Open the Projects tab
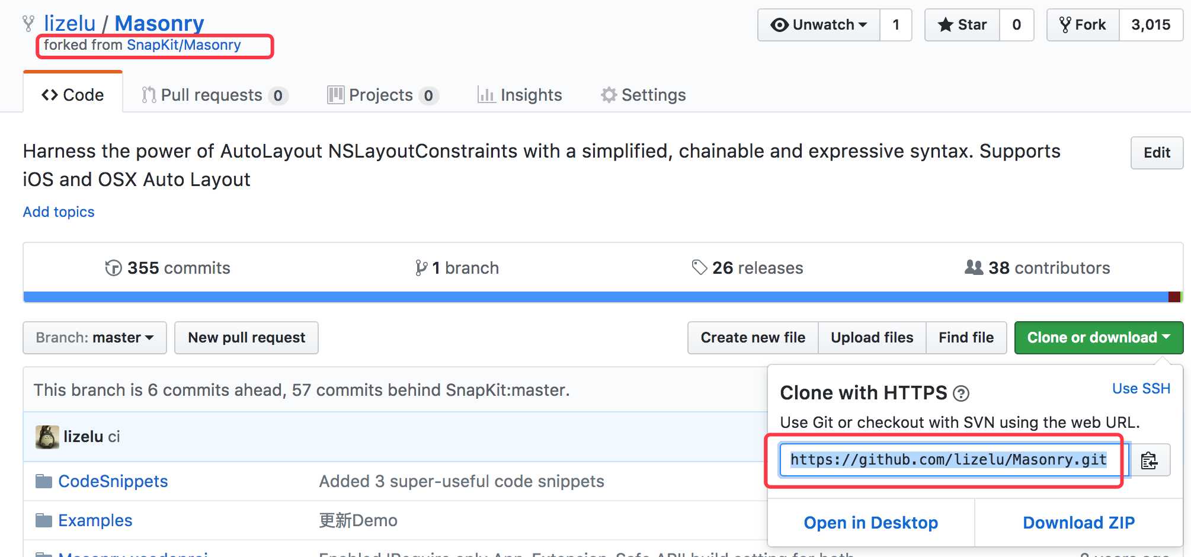 pos(383,95)
